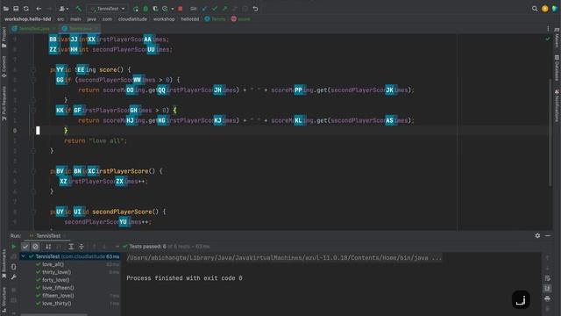
Task: Build project with the green hammer icon
Action: click(78, 9)
